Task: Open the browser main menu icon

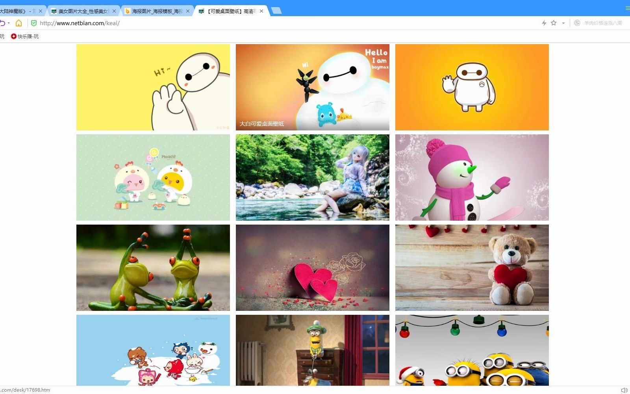Action: tap(627, 8)
